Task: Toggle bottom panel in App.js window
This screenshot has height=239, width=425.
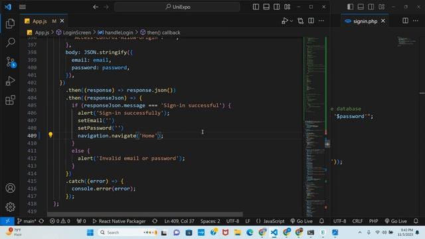Action: (x=266, y=7)
